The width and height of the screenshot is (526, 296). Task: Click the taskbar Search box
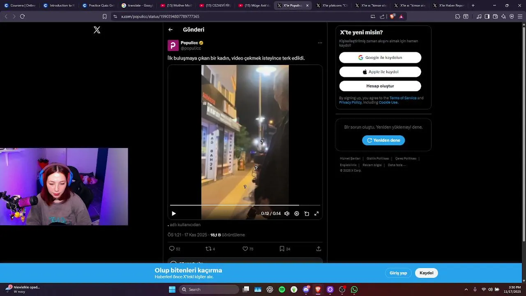coord(209,289)
